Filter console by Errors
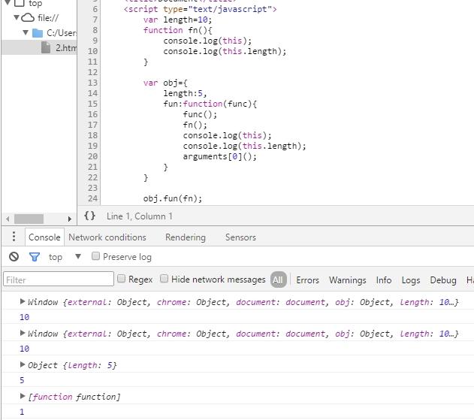This screenshot has height=420, width=474. (x=307, y=280)
